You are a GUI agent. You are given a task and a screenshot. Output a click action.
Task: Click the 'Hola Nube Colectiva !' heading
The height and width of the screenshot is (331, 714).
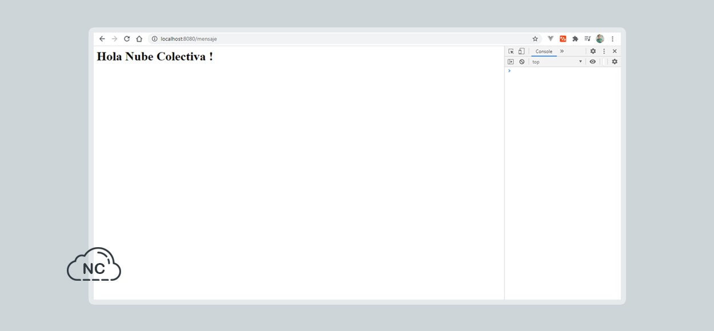[x=155, y=56]
